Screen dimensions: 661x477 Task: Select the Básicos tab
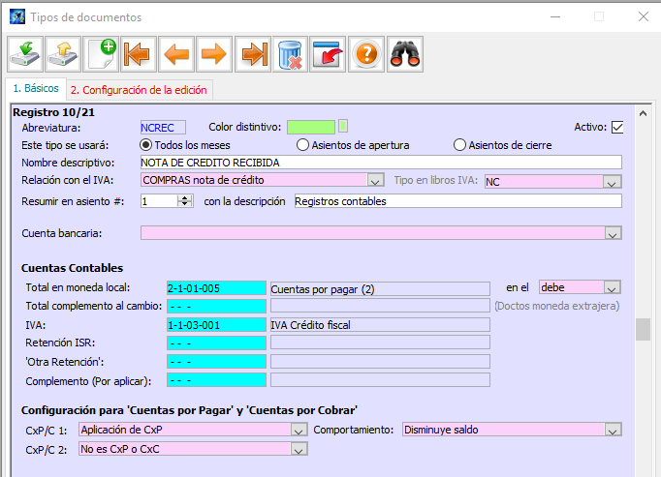(35, 88)
